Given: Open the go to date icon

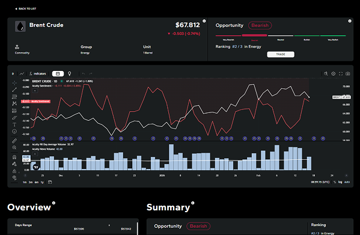Looking at the screenshot, I should coord(50,182).
